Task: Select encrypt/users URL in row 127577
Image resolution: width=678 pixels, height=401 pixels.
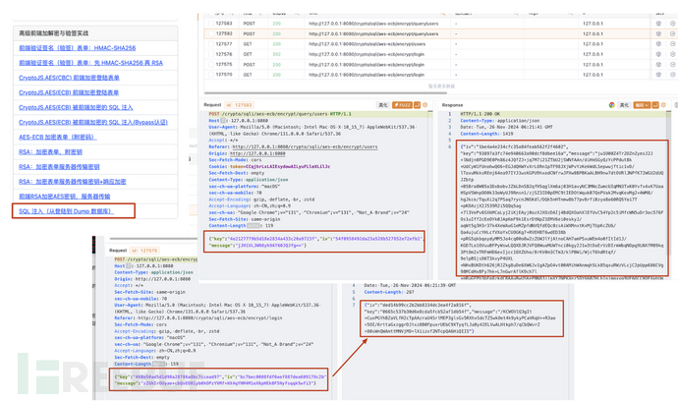Action: (x=367, y=43)
